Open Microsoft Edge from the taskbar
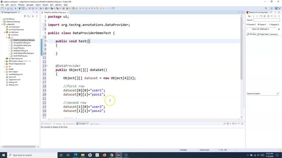This screenshot has width=282, height=158. coord(75,155)
